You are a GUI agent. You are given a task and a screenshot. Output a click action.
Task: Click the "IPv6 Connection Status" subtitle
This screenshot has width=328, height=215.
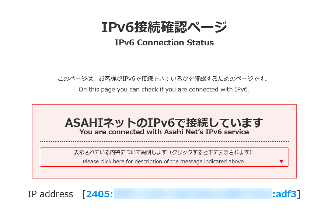click(164, 42)
